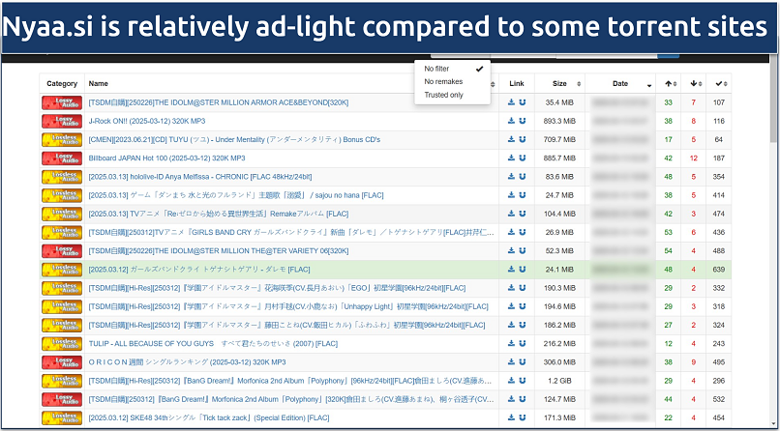Click the leecher count 12
The image size is (780, 431).
[694, 158]
